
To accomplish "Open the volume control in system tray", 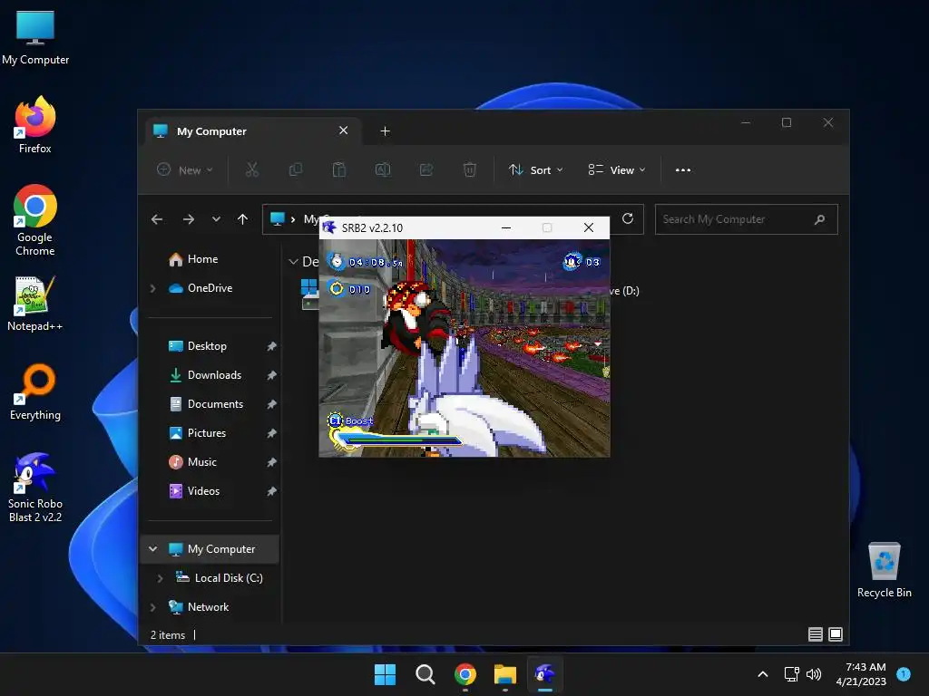I will (814, 674).
